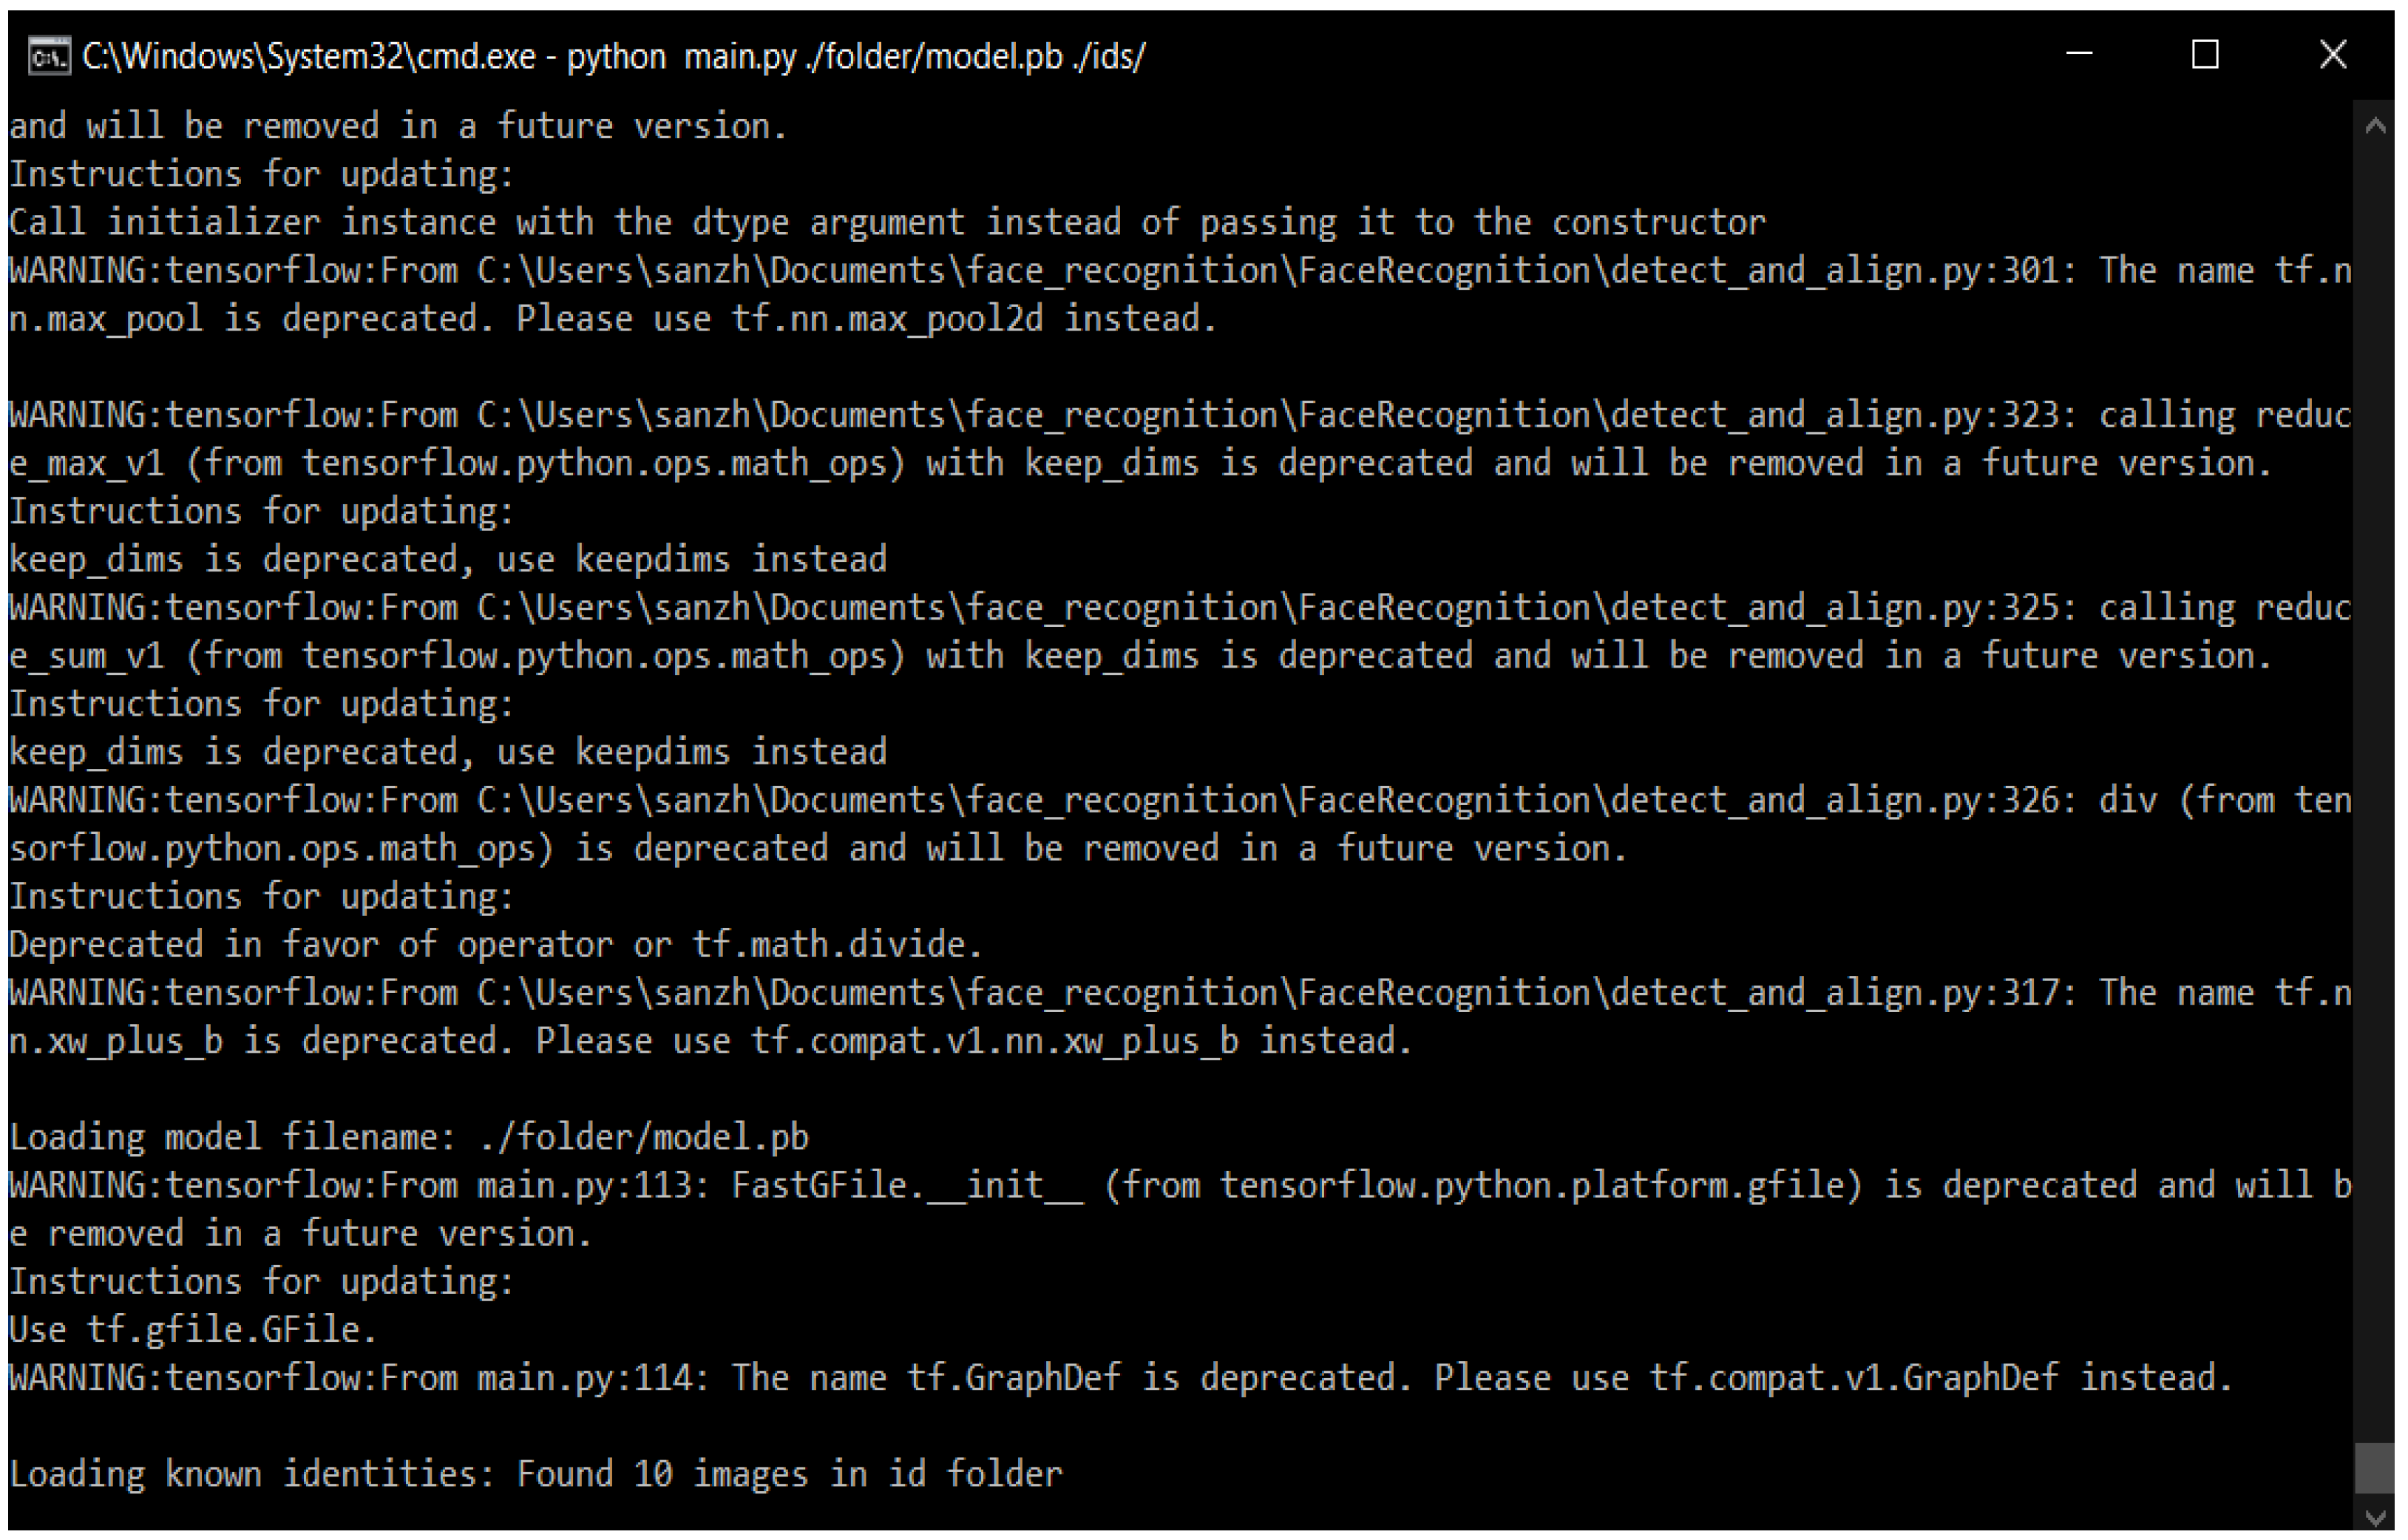
Task: Click the scrollbar down arrow
Action: point(2375,1516)
